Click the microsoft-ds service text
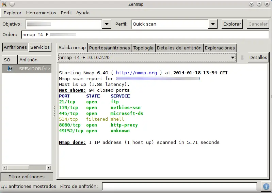The image size is (272, 193). point(127,114)
